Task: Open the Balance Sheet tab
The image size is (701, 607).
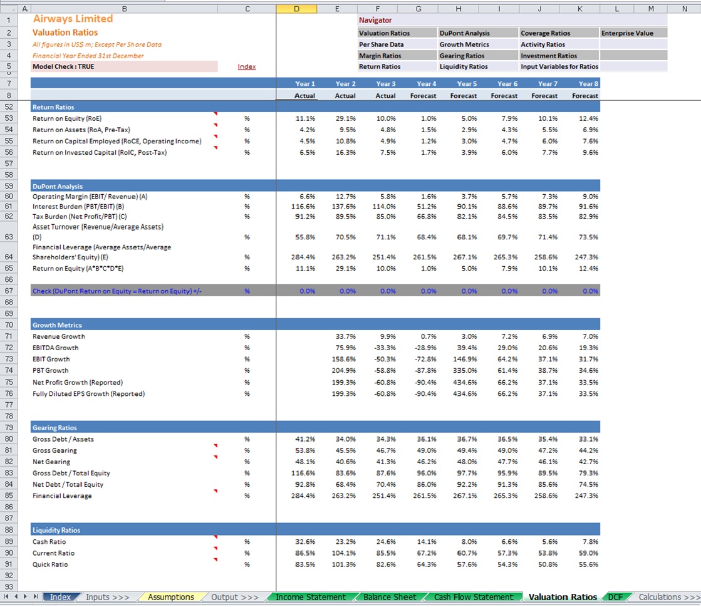Action: [390, 597]
